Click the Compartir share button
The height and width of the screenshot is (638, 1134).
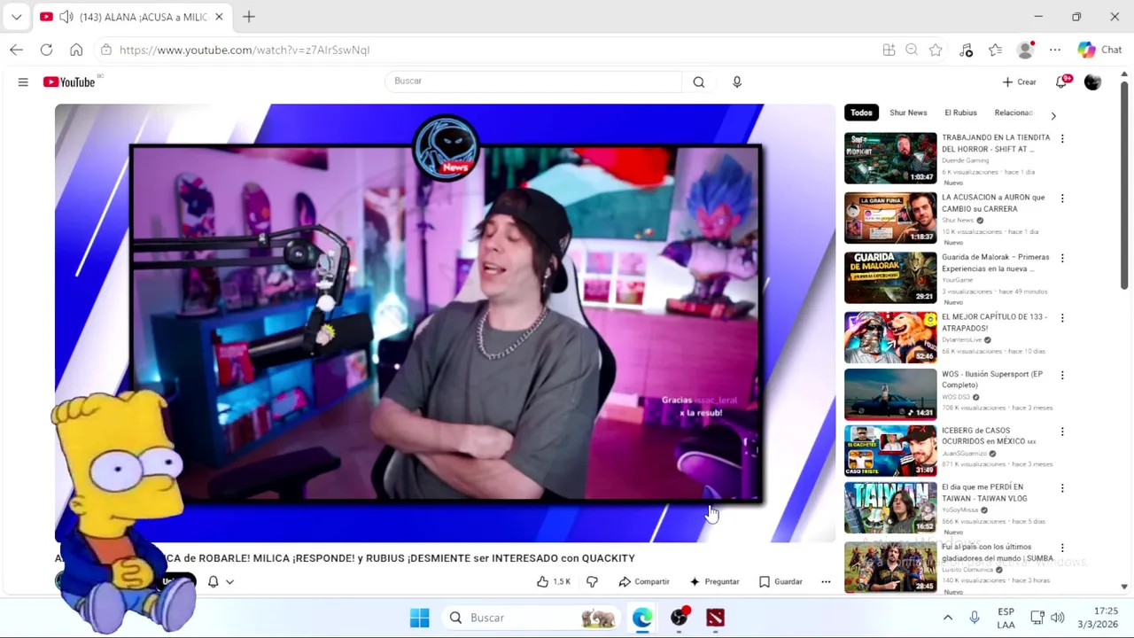[x=644, y=581]
